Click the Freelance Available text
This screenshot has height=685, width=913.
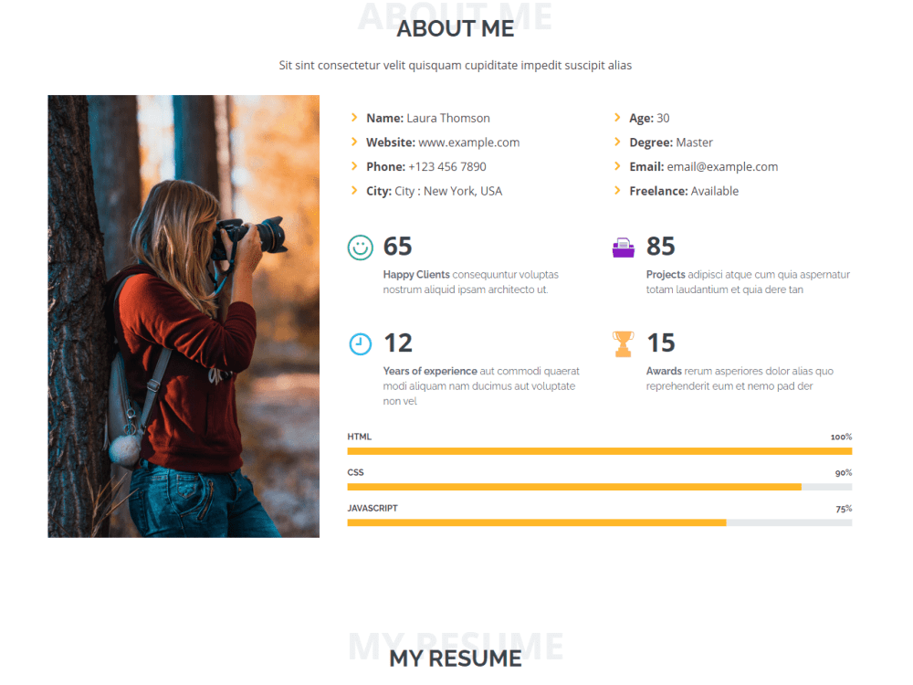[684, 191]
